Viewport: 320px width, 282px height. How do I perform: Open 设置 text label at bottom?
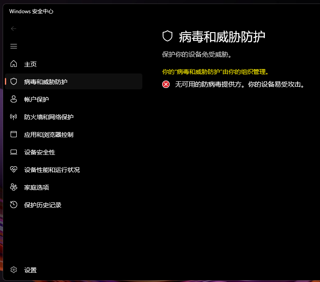[x=30, y=270]
